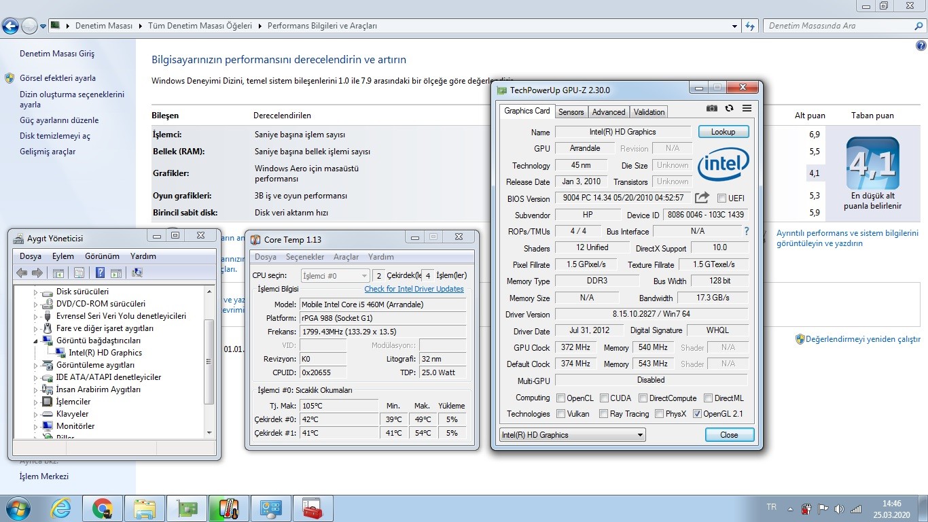Expand Monitörler tree node
The height and width of the screenshot is (522, 928).
click(x=36, y=426)
